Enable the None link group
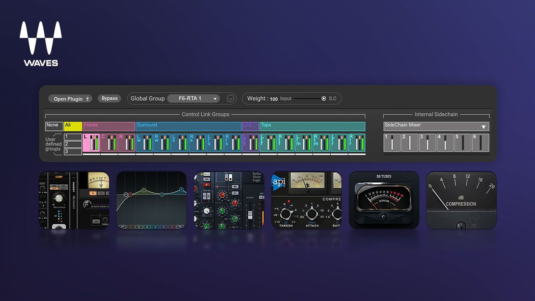The image size is (535, 301). tap(54, 126)
